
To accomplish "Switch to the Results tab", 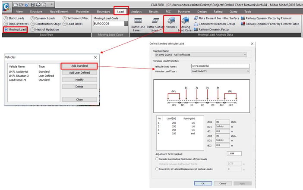I will pos(154,12).
